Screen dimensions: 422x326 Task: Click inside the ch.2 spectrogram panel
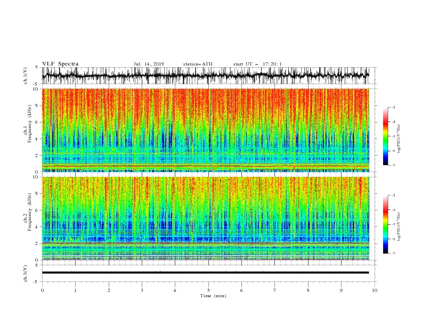206,218
